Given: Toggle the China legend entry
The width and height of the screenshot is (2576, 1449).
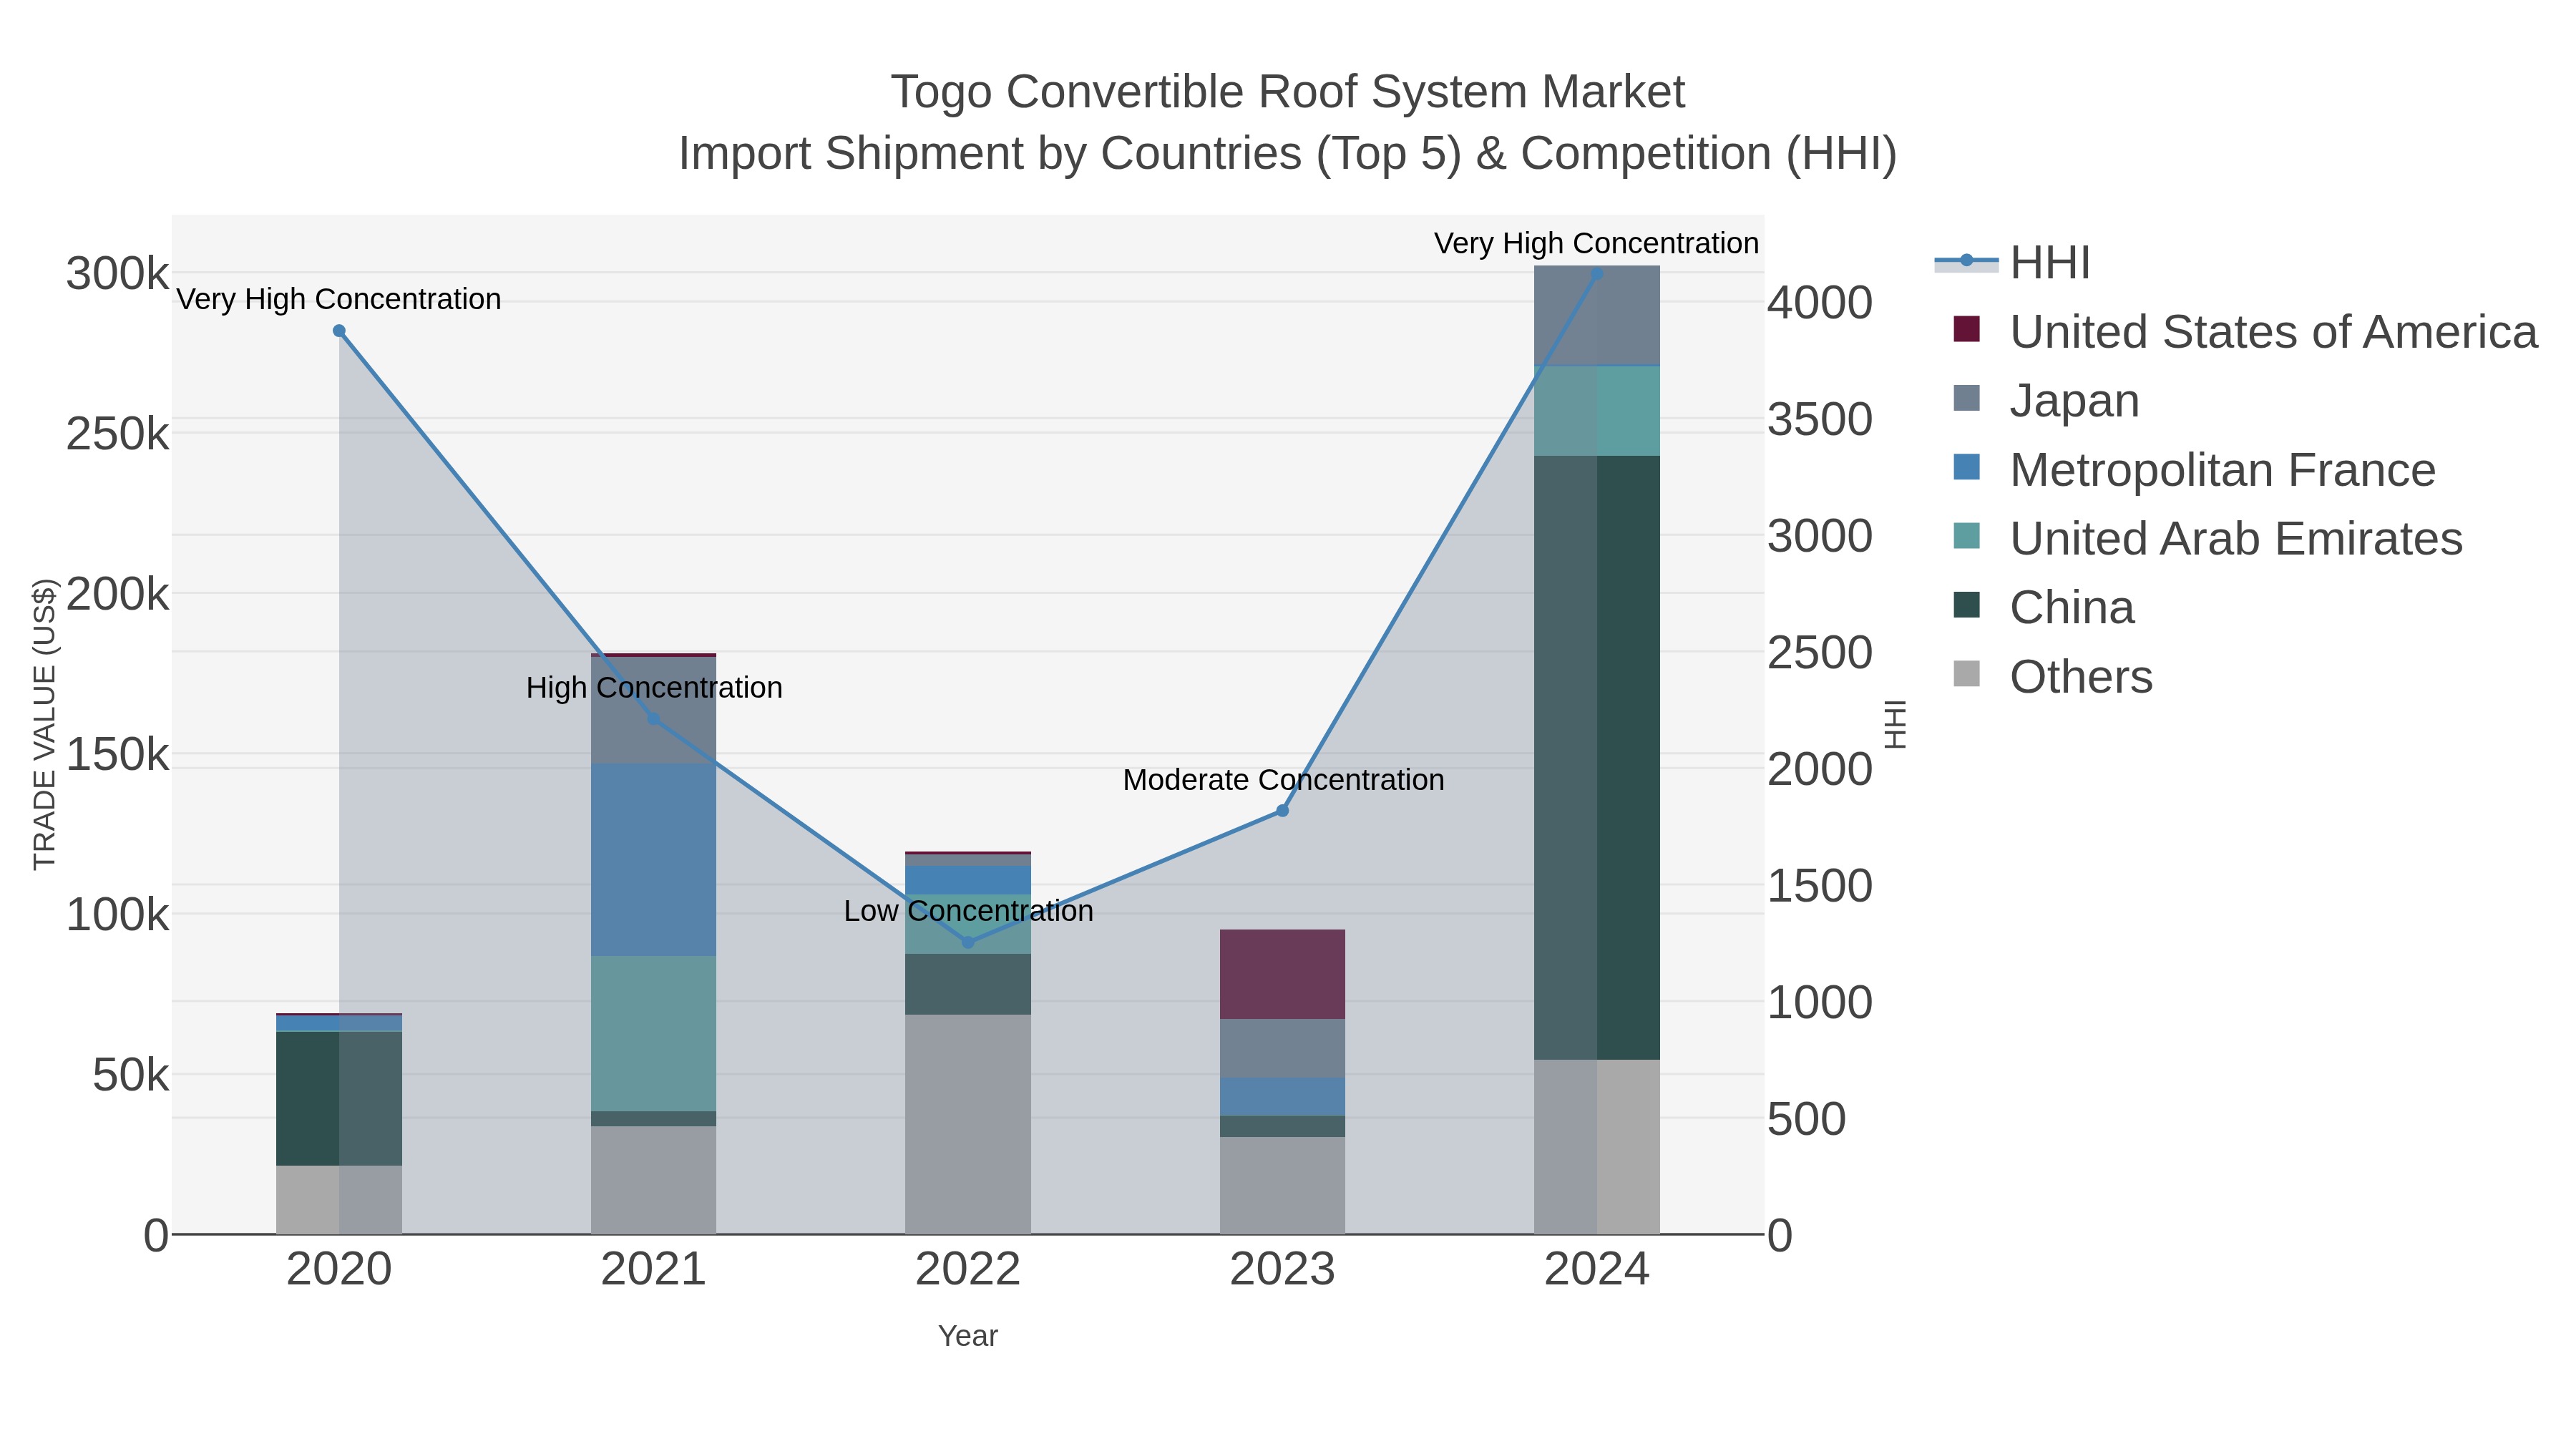Looking at the screenshot, I should (x=2043, y=607).
